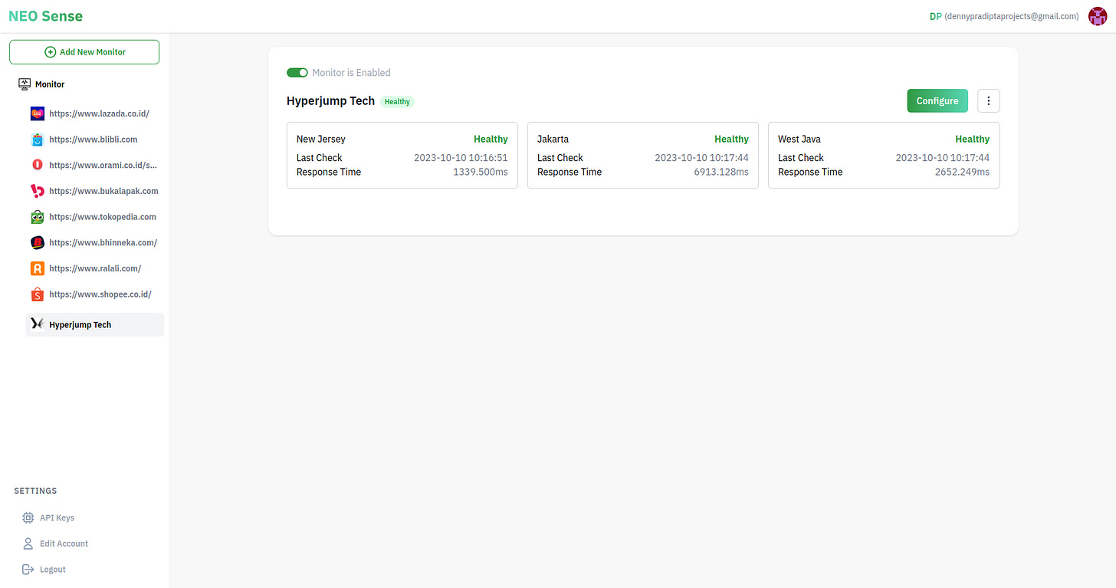
Task: Click the dennypradiptaprojects email link
Action: 1010,15
